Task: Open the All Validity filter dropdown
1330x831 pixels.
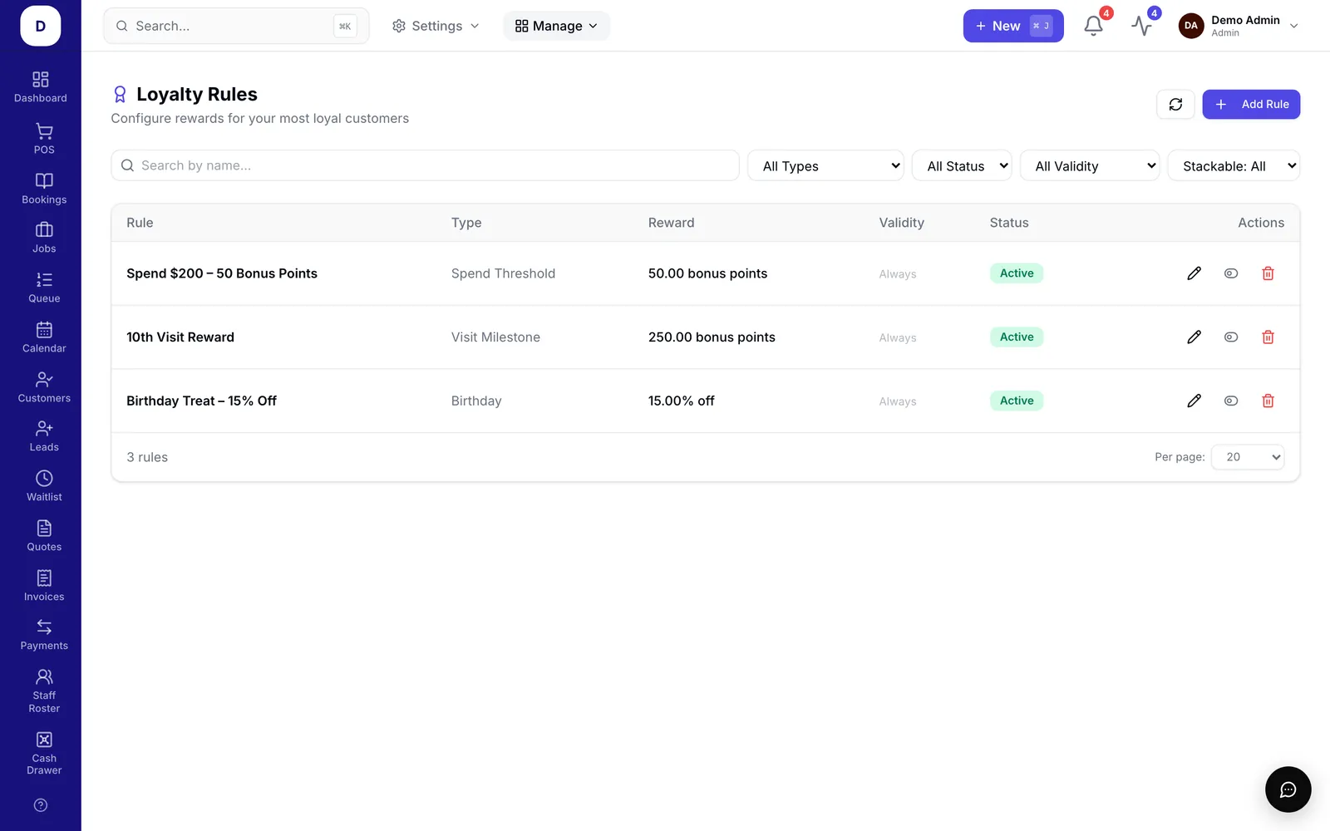Action: [1090, 165]
